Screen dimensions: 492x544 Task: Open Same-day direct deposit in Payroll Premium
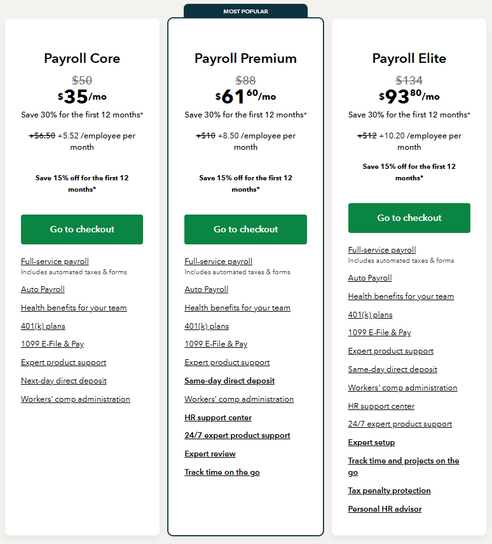[229, 381]
